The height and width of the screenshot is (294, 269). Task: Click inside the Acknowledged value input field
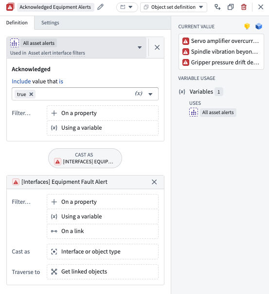(x=85, y=94)
